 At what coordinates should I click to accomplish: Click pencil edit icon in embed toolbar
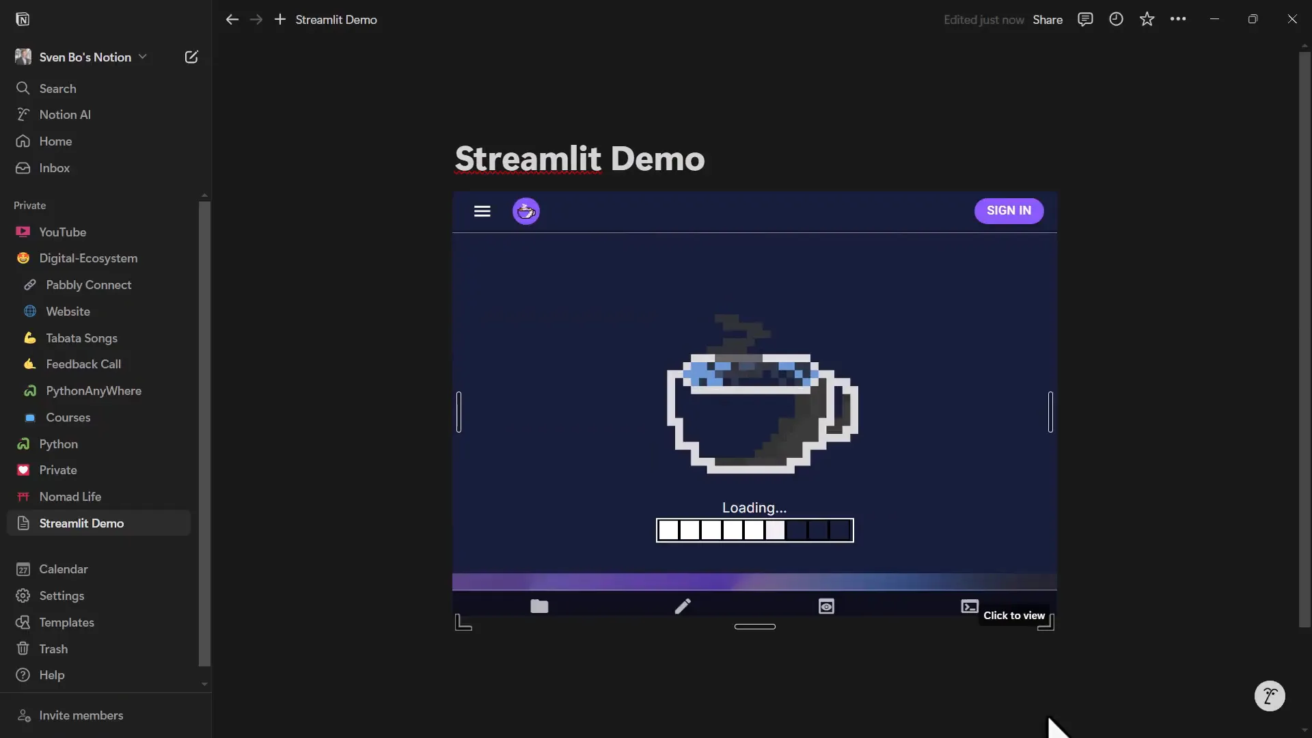[x=683, y=606]
